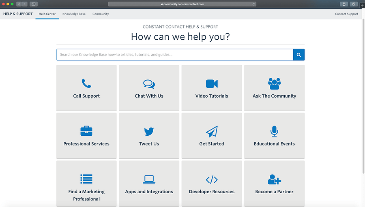Reload the page using the refresh icon
365x207 pixels.
point(254,4)
